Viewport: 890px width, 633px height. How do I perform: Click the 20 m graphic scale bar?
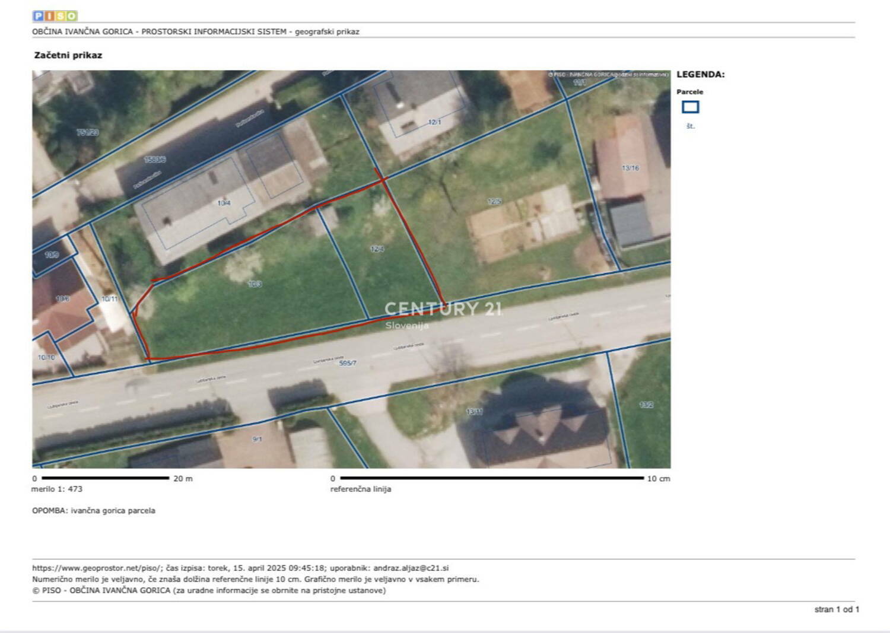point(106,478)
